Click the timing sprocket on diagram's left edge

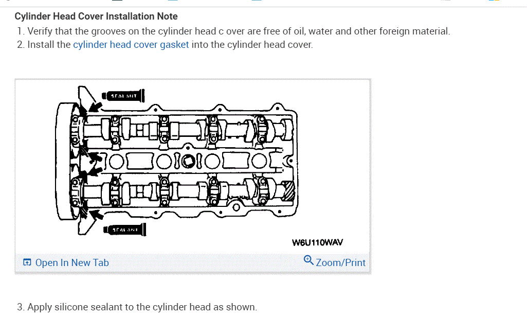click(64, 160)
